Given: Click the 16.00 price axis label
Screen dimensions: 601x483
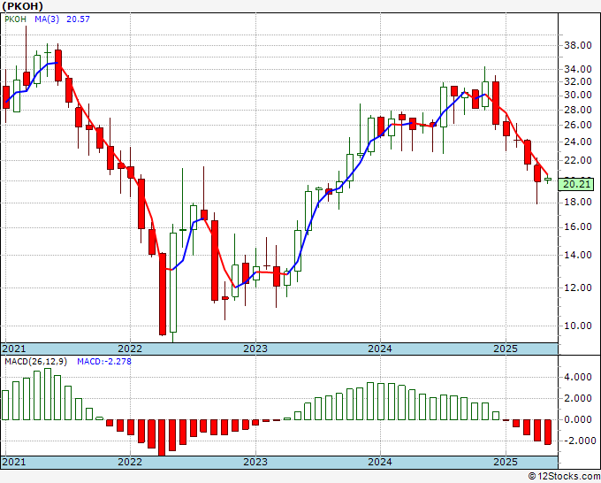Looking at the screenshot, I should (x=578, y=226).
